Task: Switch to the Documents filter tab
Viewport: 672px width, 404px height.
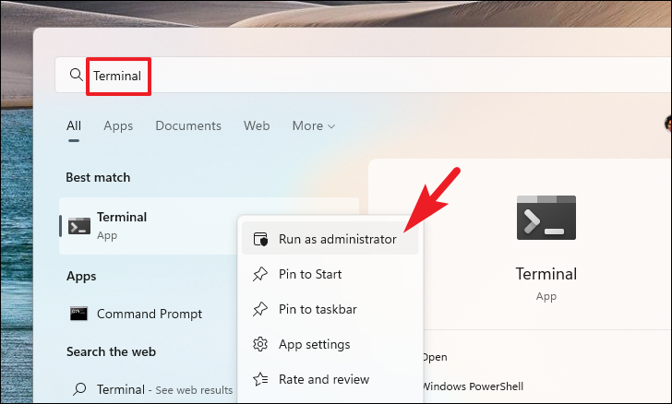Action: coord(188,125)
